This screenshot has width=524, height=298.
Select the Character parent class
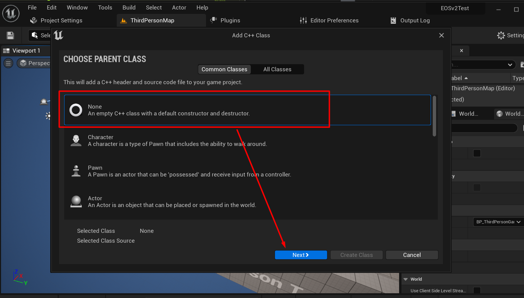tap(176, 141)
